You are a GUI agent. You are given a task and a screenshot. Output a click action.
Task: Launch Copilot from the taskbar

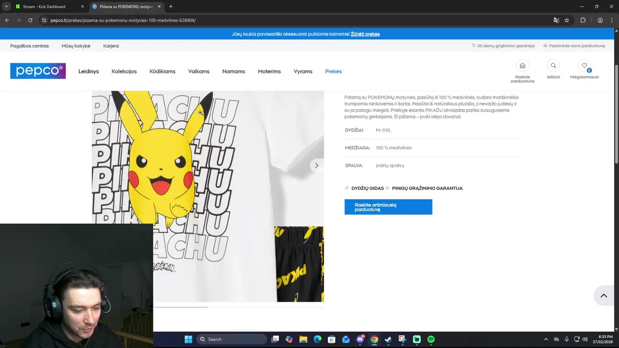click(289, 339)
